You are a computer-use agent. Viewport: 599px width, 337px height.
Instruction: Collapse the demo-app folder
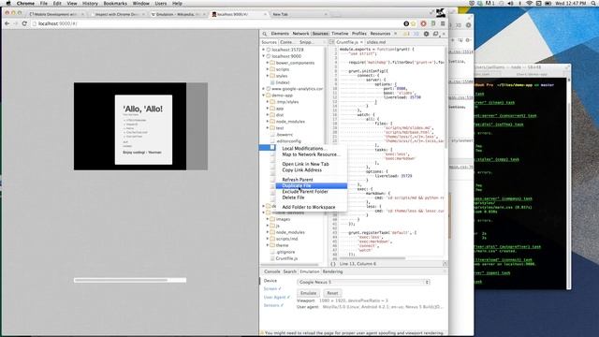(263, 95)
